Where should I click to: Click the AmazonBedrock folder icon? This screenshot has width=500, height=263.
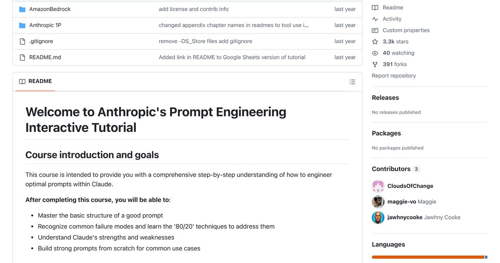pyautogui.click(x=22, y=9)
